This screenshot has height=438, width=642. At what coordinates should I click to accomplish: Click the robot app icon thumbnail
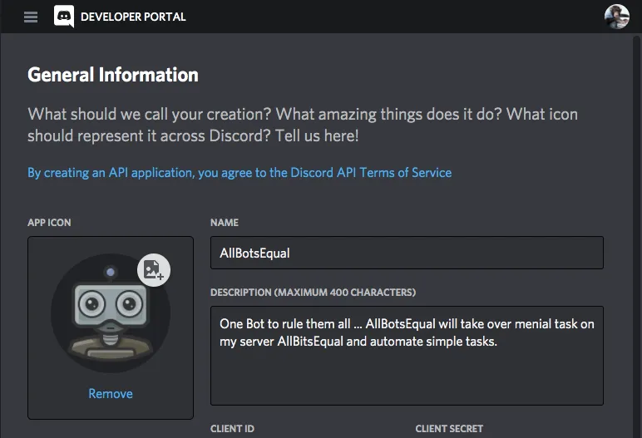point(110,313)
